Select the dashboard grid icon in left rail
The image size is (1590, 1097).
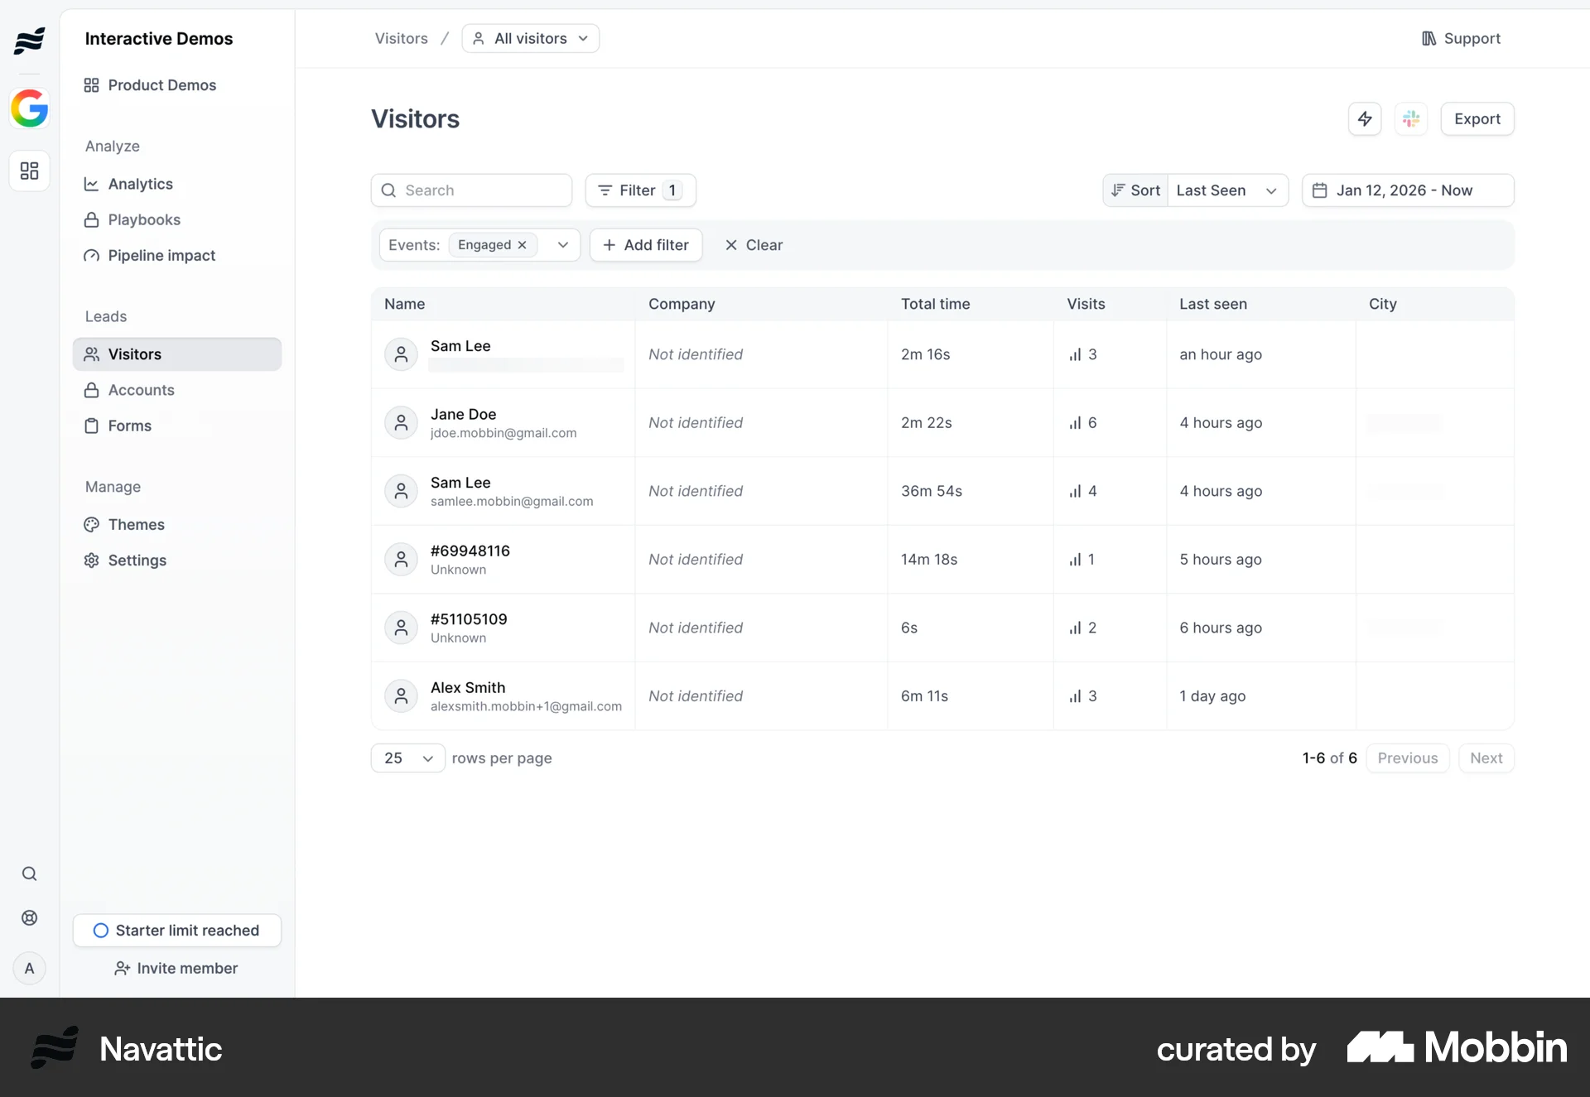[x=29, y=171]
